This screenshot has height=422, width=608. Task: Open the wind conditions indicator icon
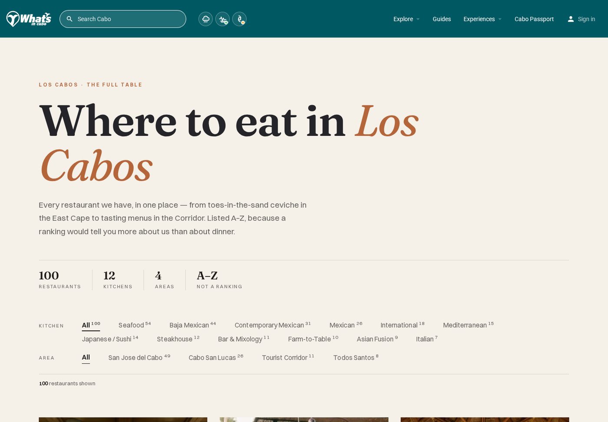(223, 19)
